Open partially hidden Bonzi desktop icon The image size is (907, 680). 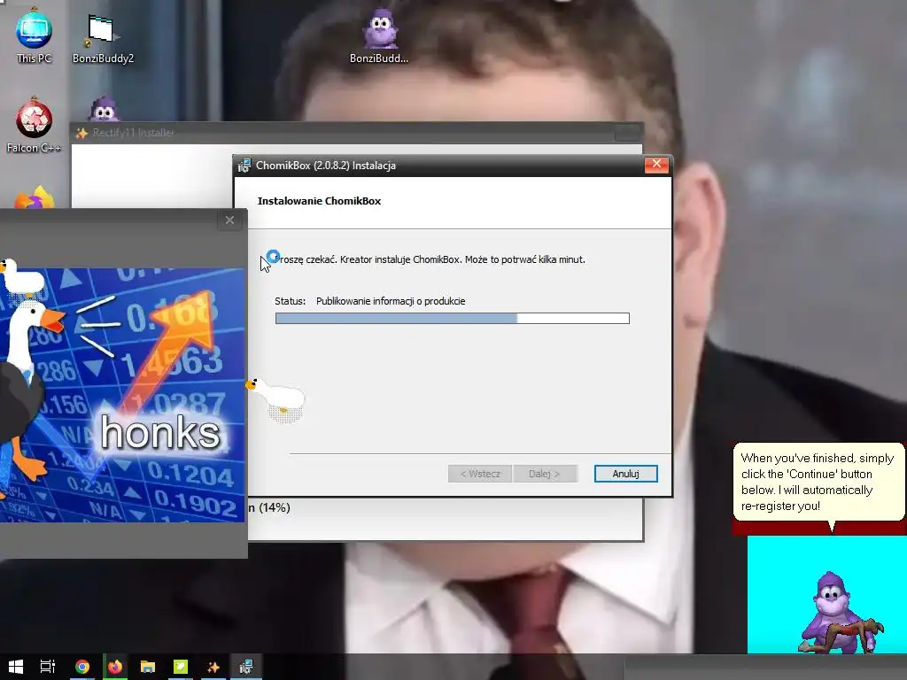click(x=105, y=109)
